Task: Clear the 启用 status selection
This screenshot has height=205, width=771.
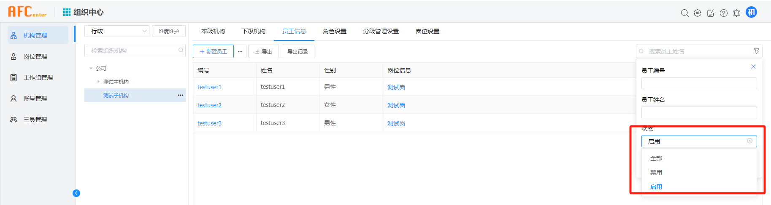Action: click(x=749, y=141)
